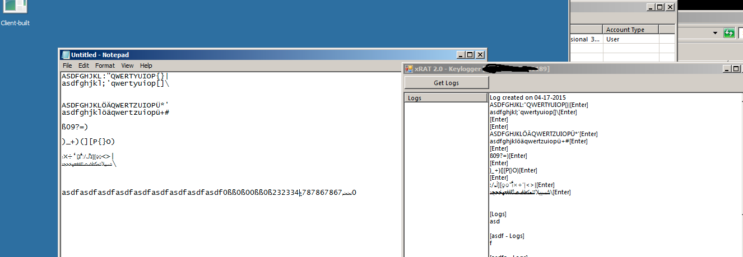Click the 'ß09?=)[Enter]' log line
Image resolution: width=743 pixels, height=257 pixels.
click(509, 156)
